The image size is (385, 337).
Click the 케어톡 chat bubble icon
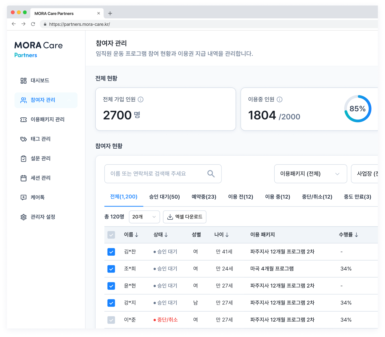tap(23, 197)
